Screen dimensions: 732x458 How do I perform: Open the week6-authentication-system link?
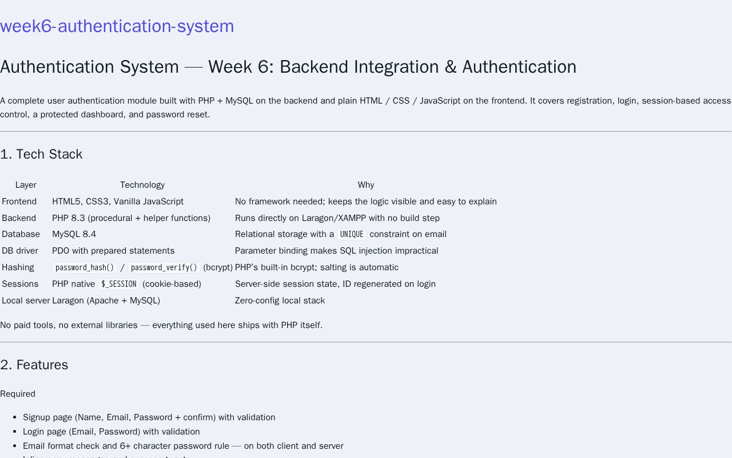coord(117,26)
